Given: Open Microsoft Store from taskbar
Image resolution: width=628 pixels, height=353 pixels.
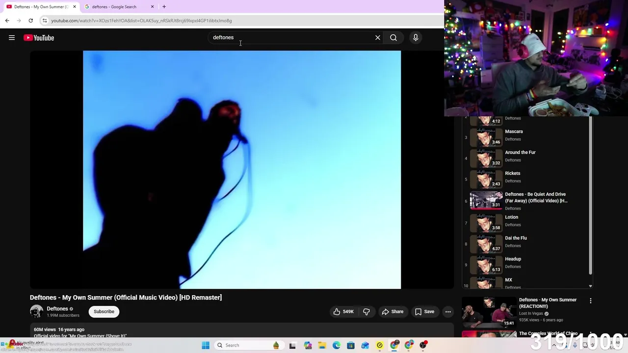Looking at the screenshot, I should pyautogui.click(x=351, y=345).
